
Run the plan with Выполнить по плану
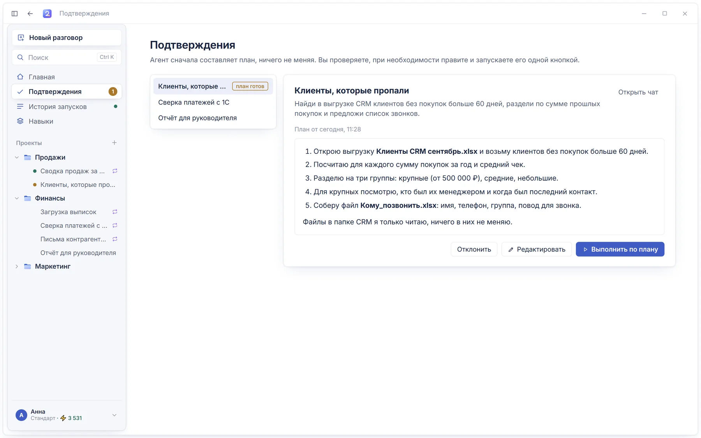click(x=620, y=249)
